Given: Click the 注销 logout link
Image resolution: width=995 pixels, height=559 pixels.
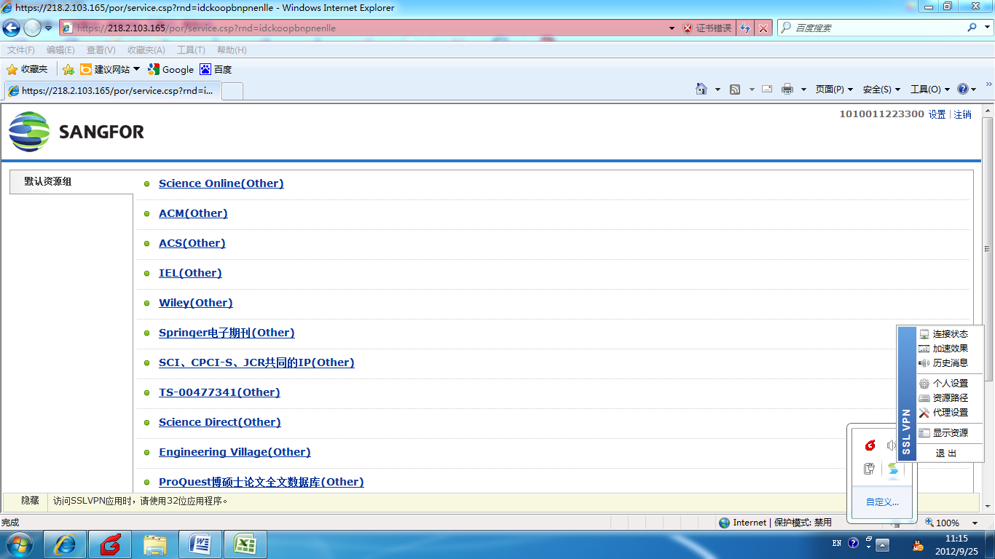Looking at the screenshot, I should 963,114.
